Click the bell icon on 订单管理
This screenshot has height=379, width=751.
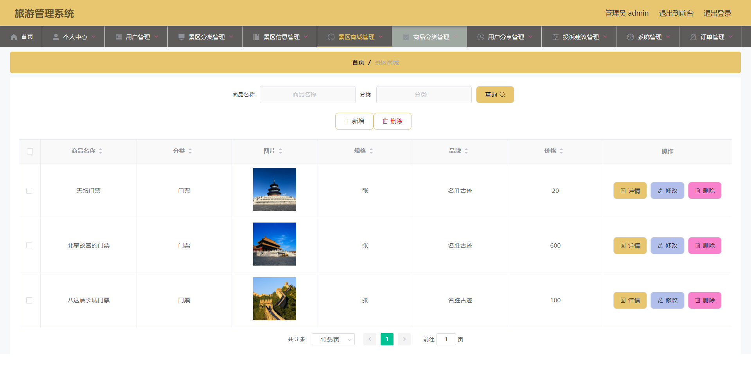pyautogui.click(x=693, y=37)
